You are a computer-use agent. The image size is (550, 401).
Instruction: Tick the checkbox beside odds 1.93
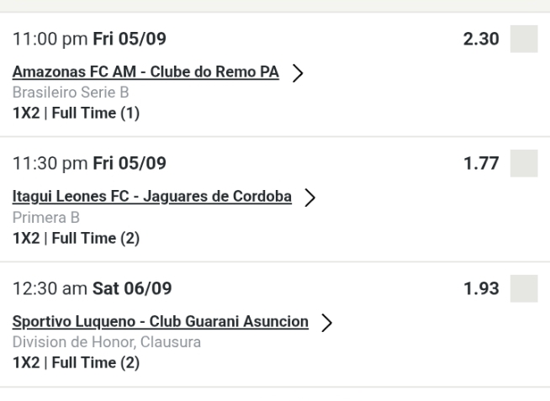pyautogui.click(x=524, y=288)
